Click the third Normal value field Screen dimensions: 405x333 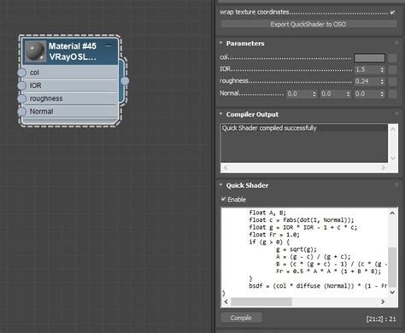[367, 94]
